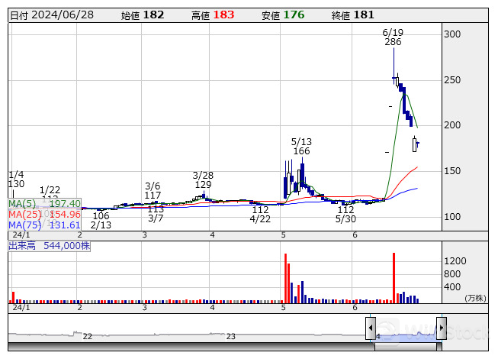
Task: Click the tall red volume bar in June
Action: pyautogui.click(x=394, y=278)
